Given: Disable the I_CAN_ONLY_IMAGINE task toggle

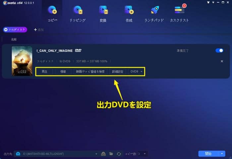Looking at the screenshot, I should tap(219, 50).
